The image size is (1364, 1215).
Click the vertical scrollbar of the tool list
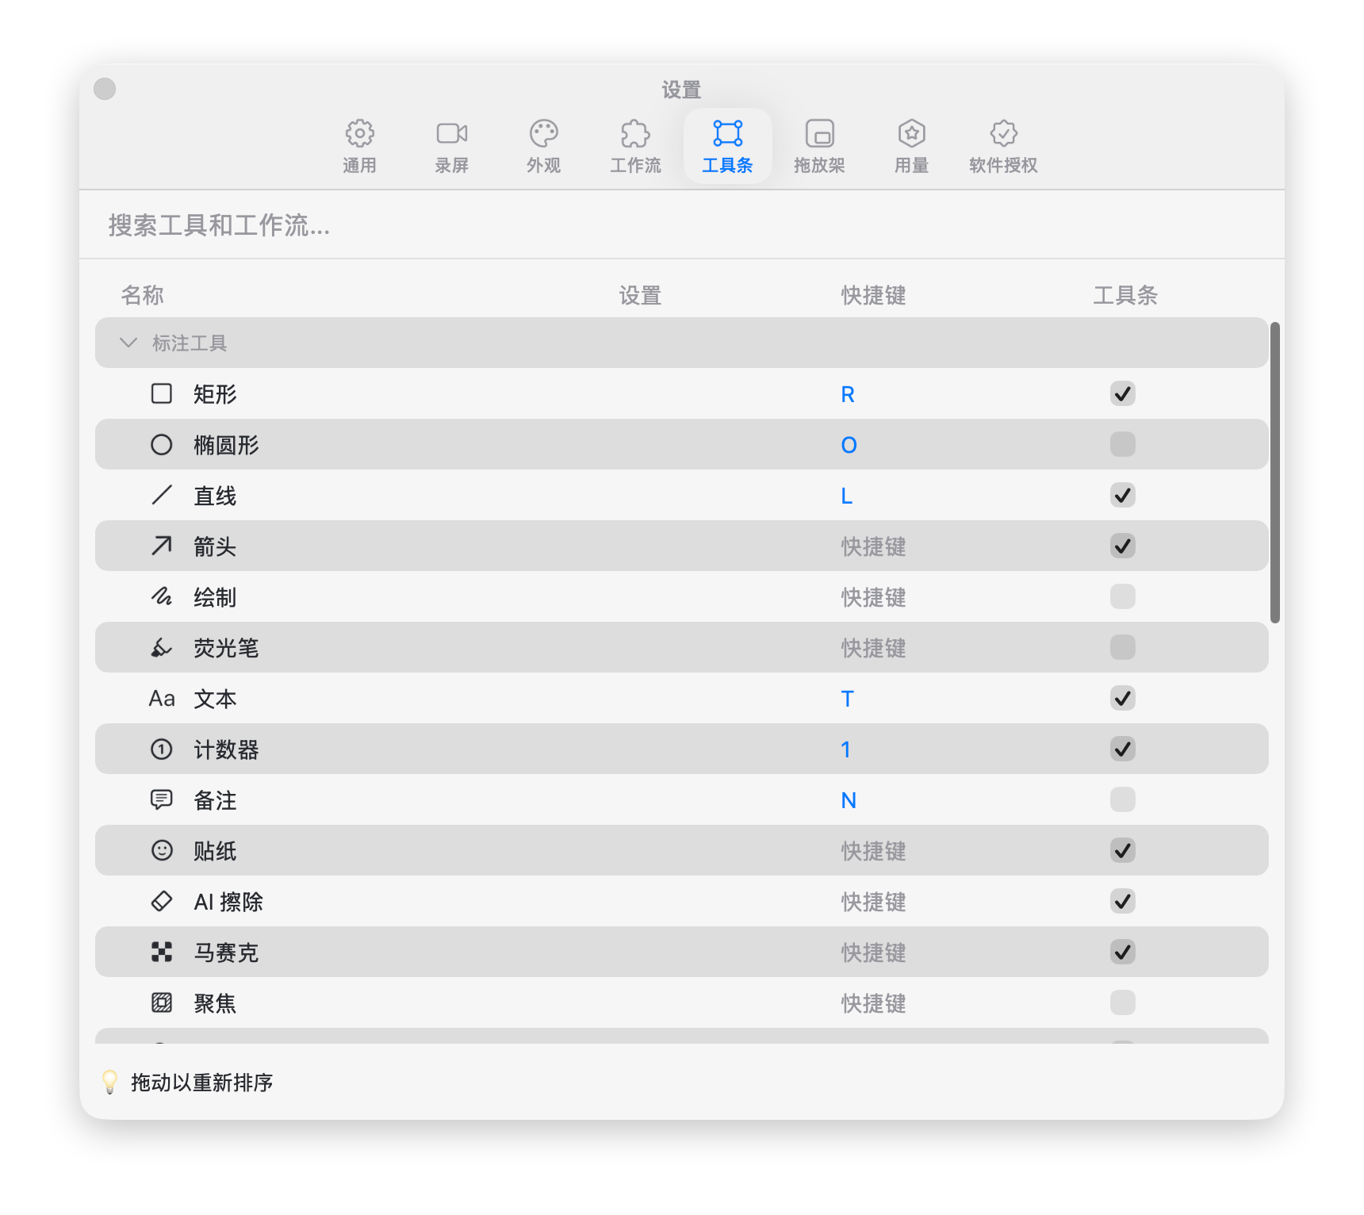1275,473
